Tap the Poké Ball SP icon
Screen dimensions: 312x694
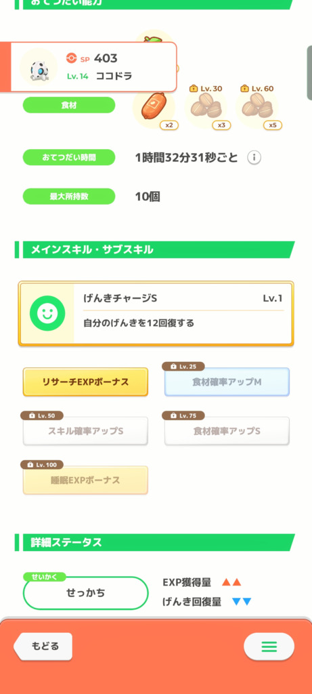[70, 58]
